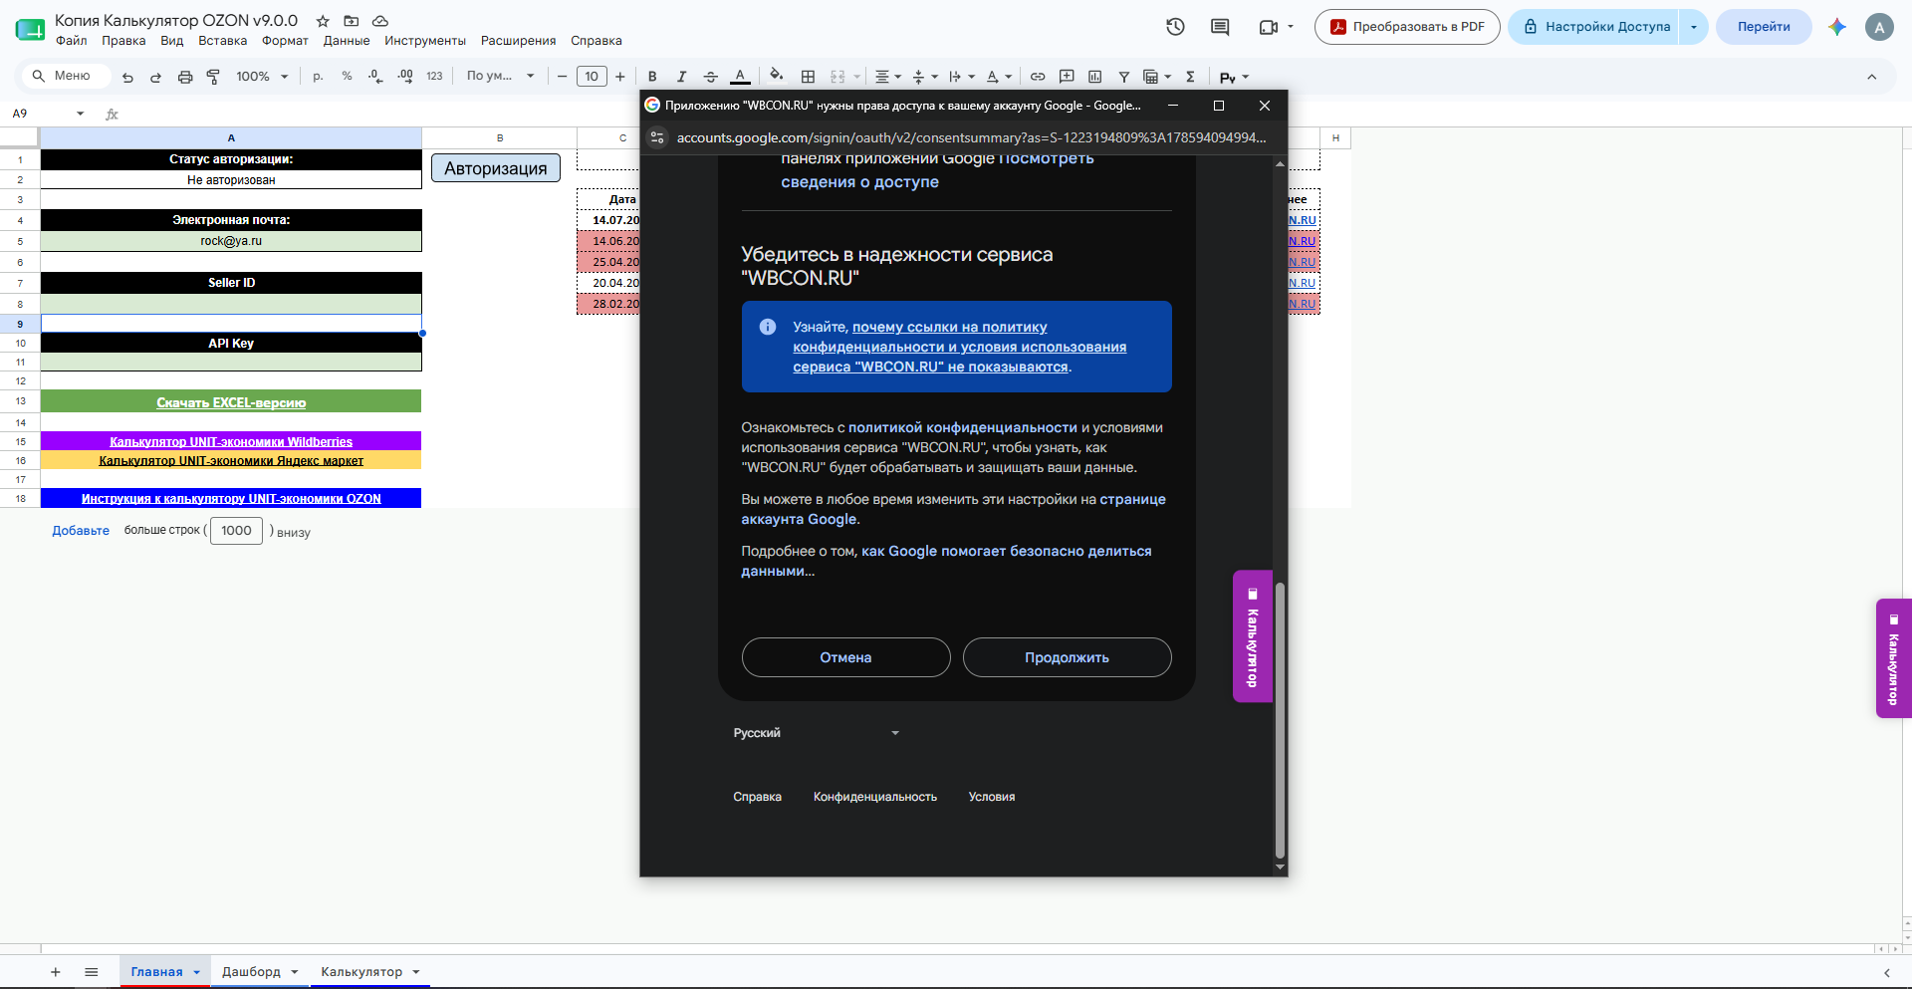Viewport: 1912px width, 989px height.
Task: Click the Перейти button
Action: click(x=1764, y=27)
